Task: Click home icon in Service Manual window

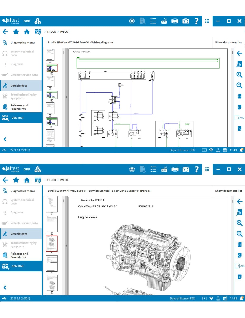Action: (27, 180)
